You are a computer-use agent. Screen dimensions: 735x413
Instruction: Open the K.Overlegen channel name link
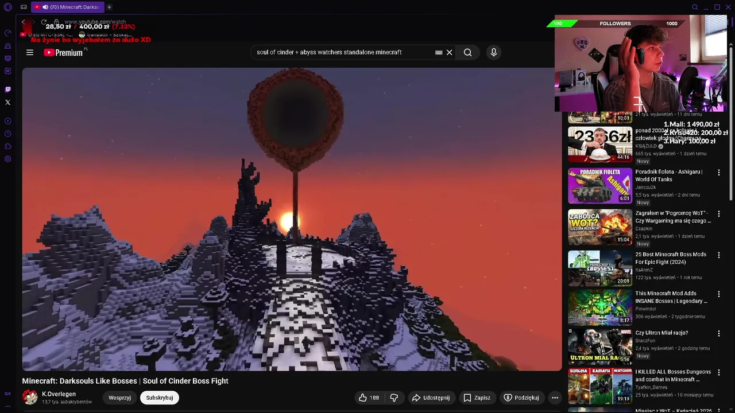click(x=59, y=394)
